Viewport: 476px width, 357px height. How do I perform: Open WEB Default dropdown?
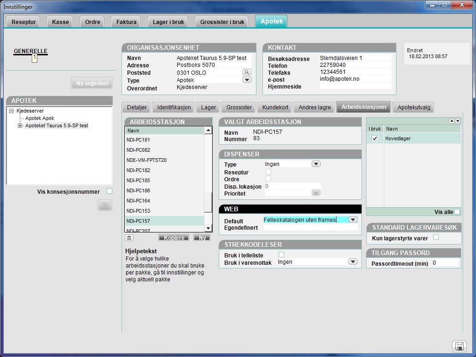(353, 220)
